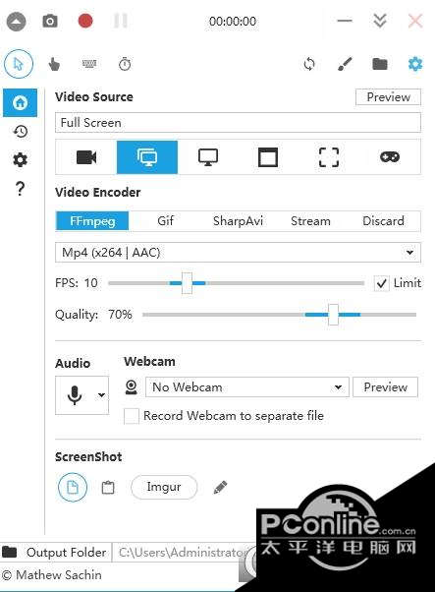The height and width of the screenshot is (592, 435).
Task: Open the recent history sidebar tab
Action: click(21, 132)
